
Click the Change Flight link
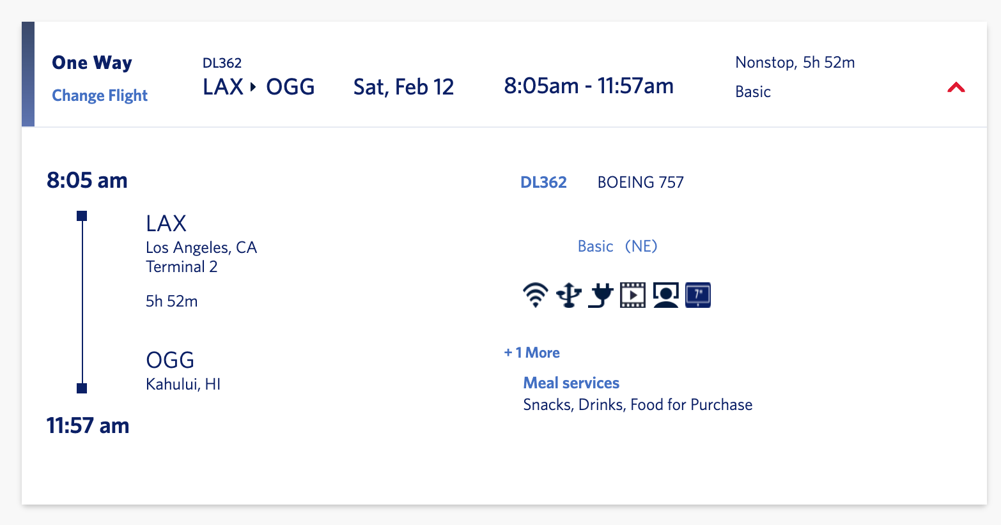point(100,95)
